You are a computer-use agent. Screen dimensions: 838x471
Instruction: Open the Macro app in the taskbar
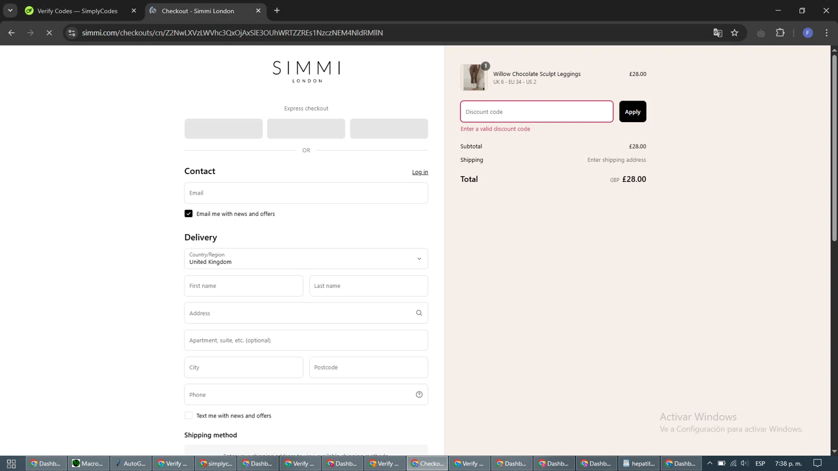(89, 464)
